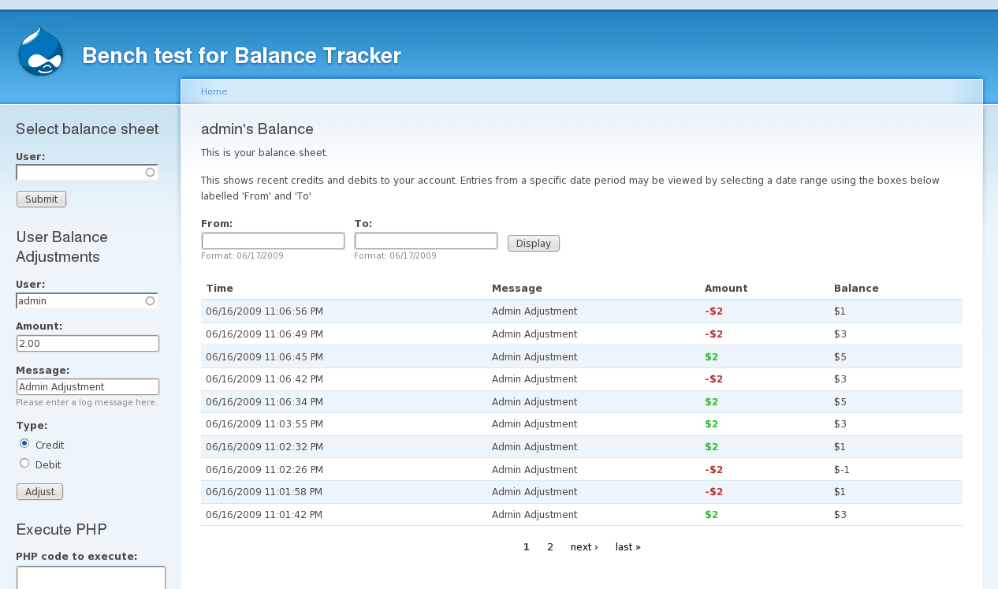Click the Please enter a log message here hint

(87, 402)
